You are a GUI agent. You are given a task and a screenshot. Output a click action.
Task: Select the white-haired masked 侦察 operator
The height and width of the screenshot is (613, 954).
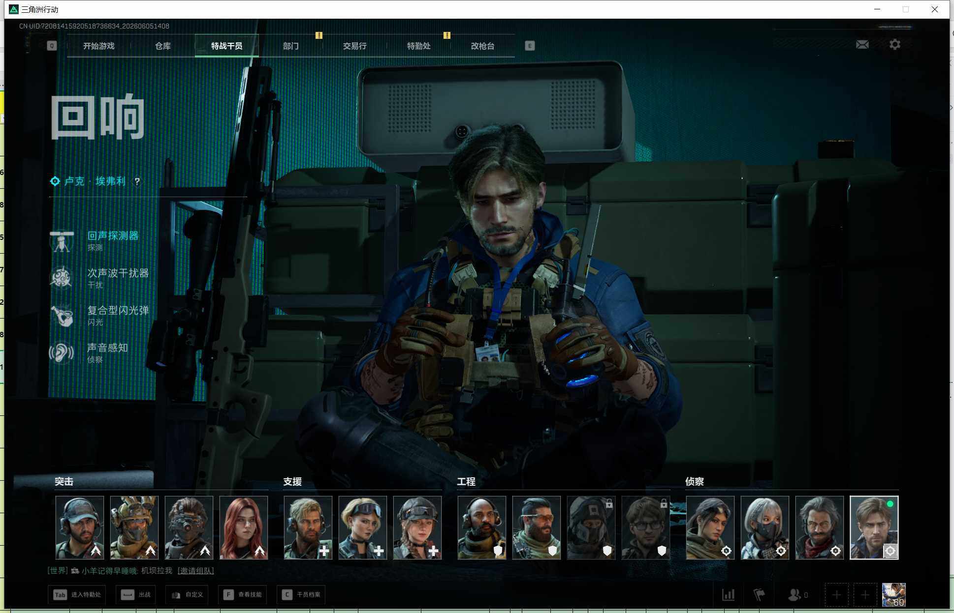[765, 527]
